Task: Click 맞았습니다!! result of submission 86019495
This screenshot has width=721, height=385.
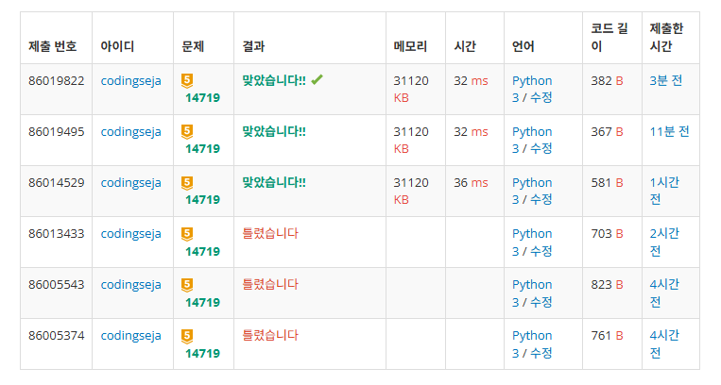Action: 274,131
